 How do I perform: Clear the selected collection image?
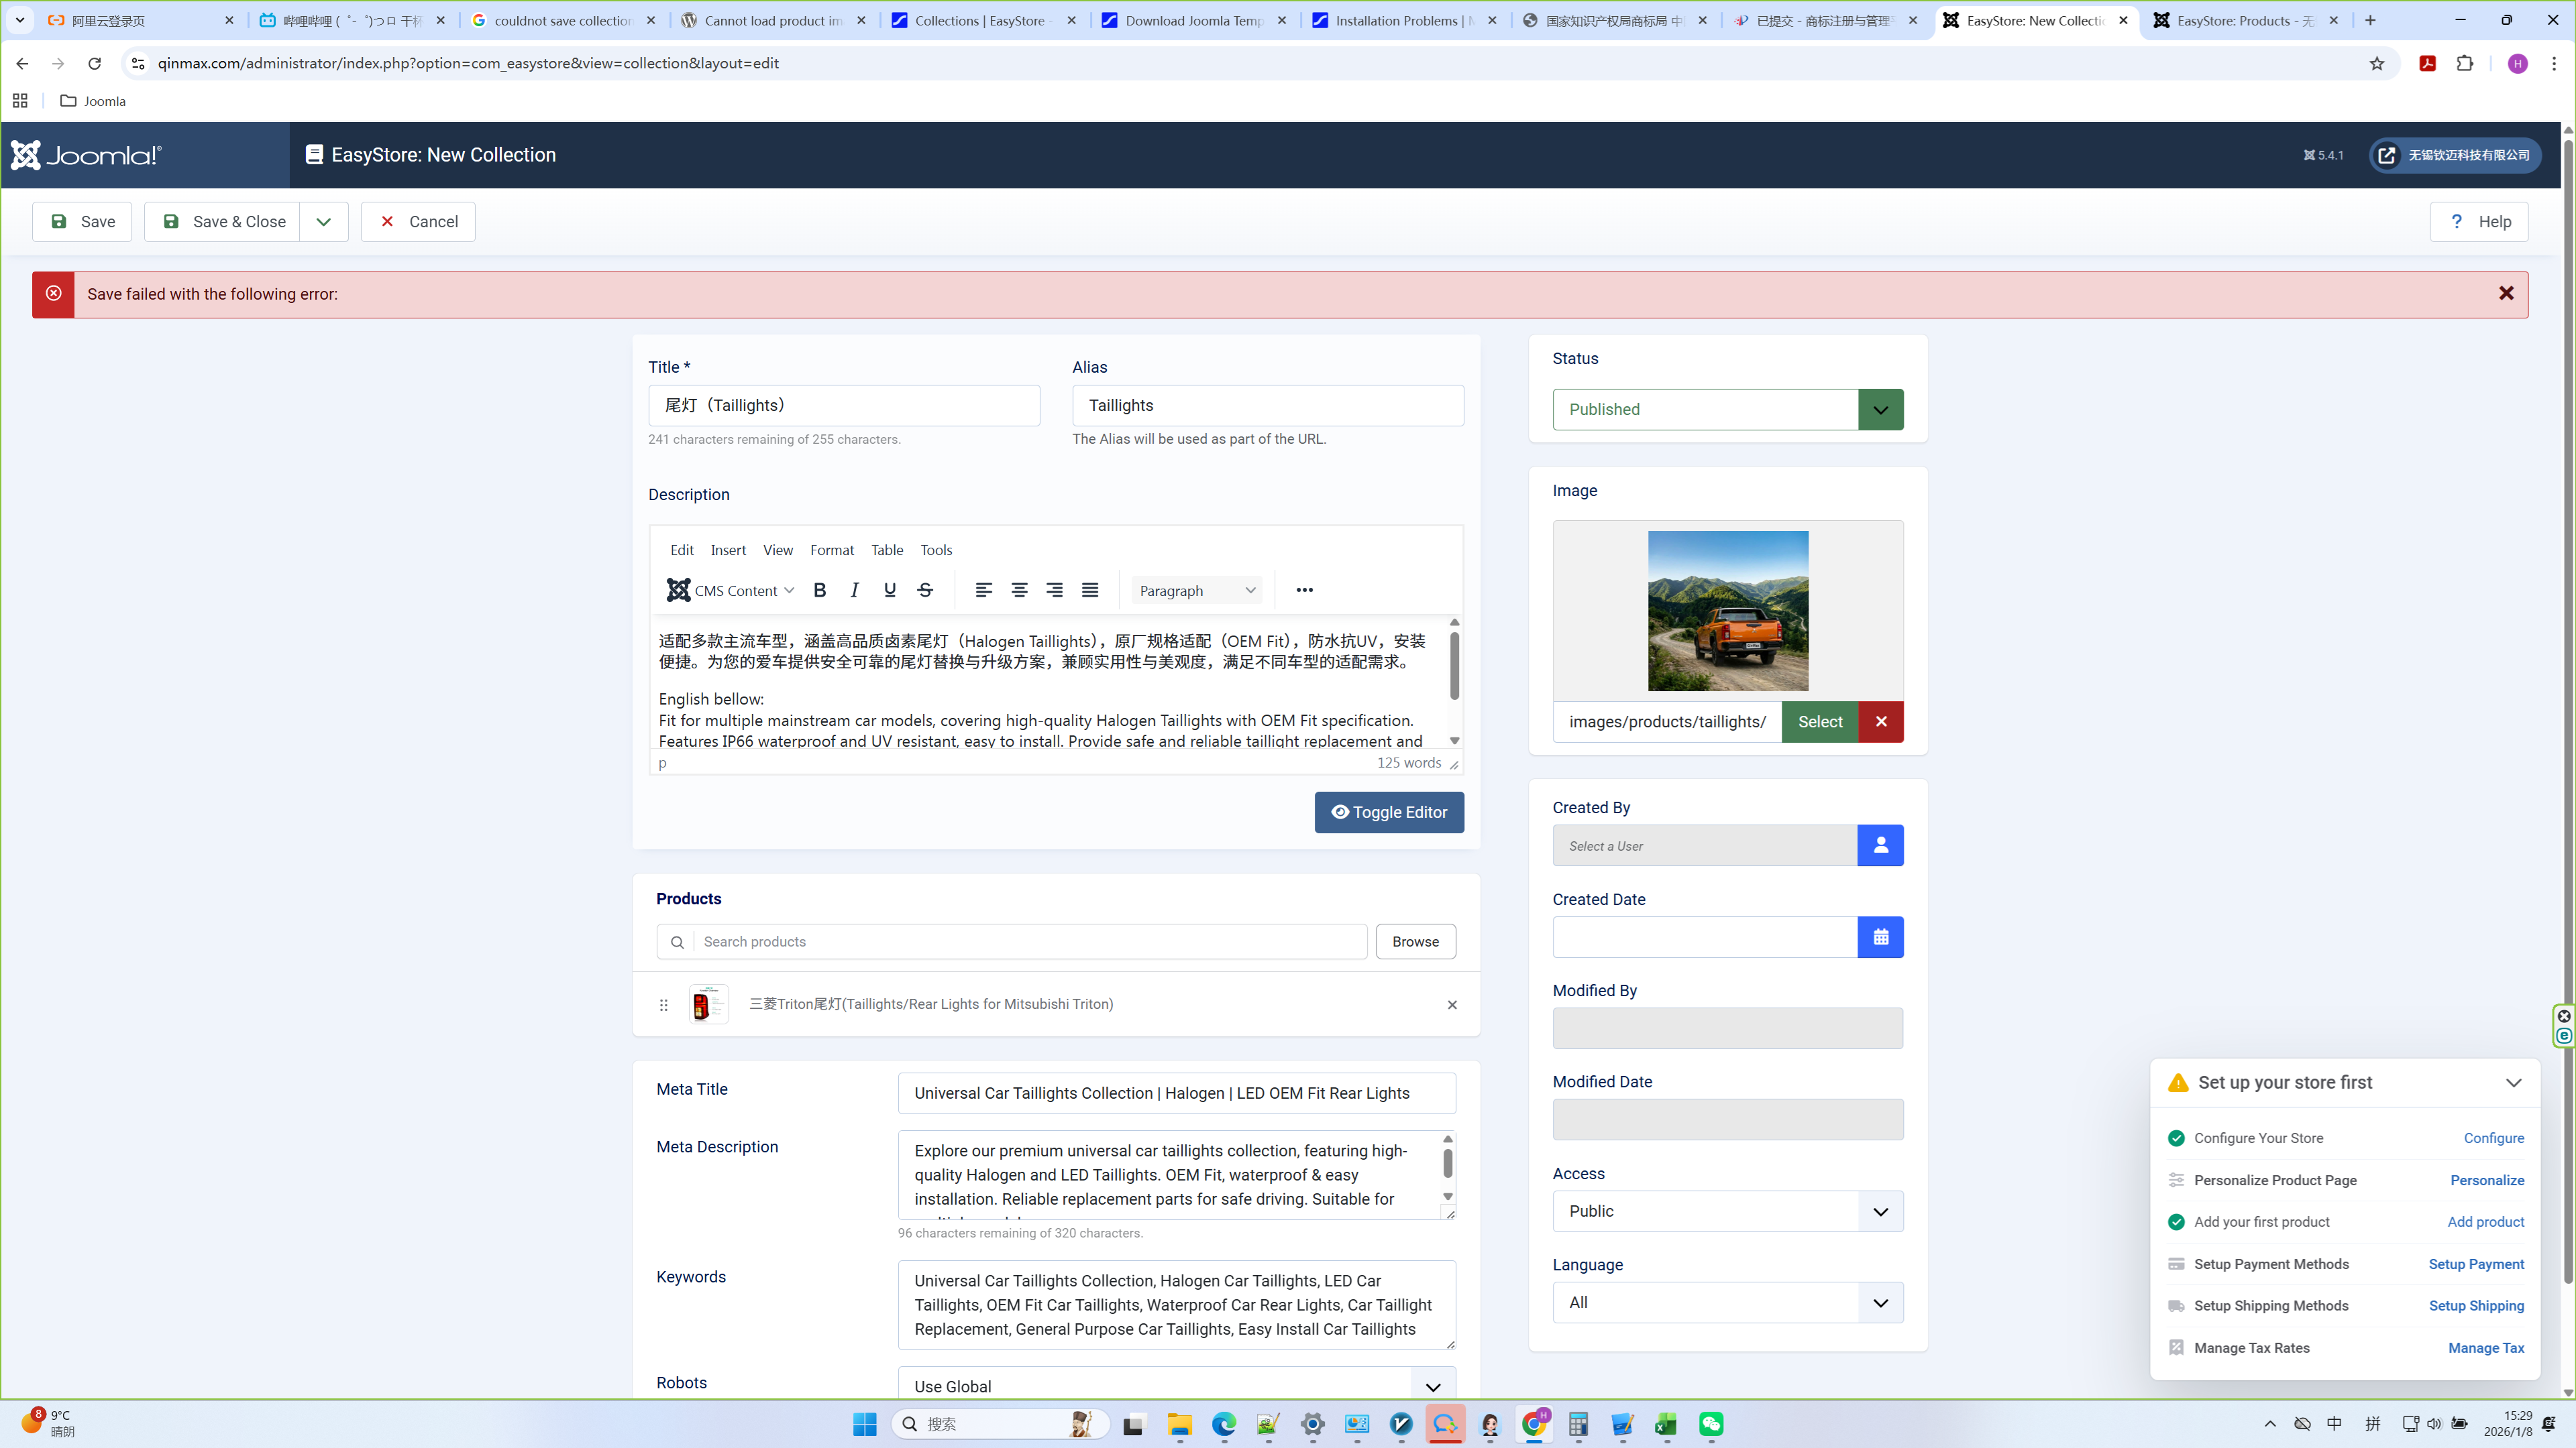1880,721
